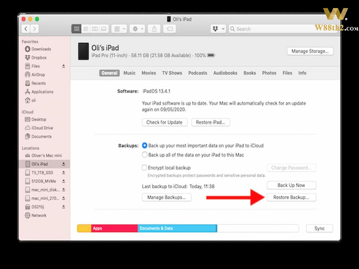Eject Oli's iPad
The height and width of the screenshot is (269, 359).
(x=64, y=164)
